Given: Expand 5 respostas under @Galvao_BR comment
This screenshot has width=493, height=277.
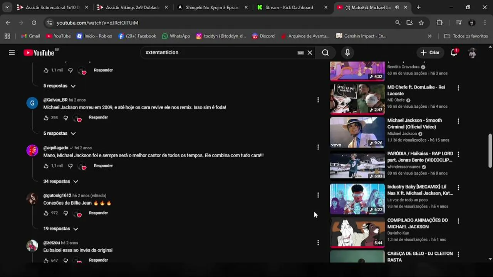Looking at the screenshot, I should tap(59, 133).
